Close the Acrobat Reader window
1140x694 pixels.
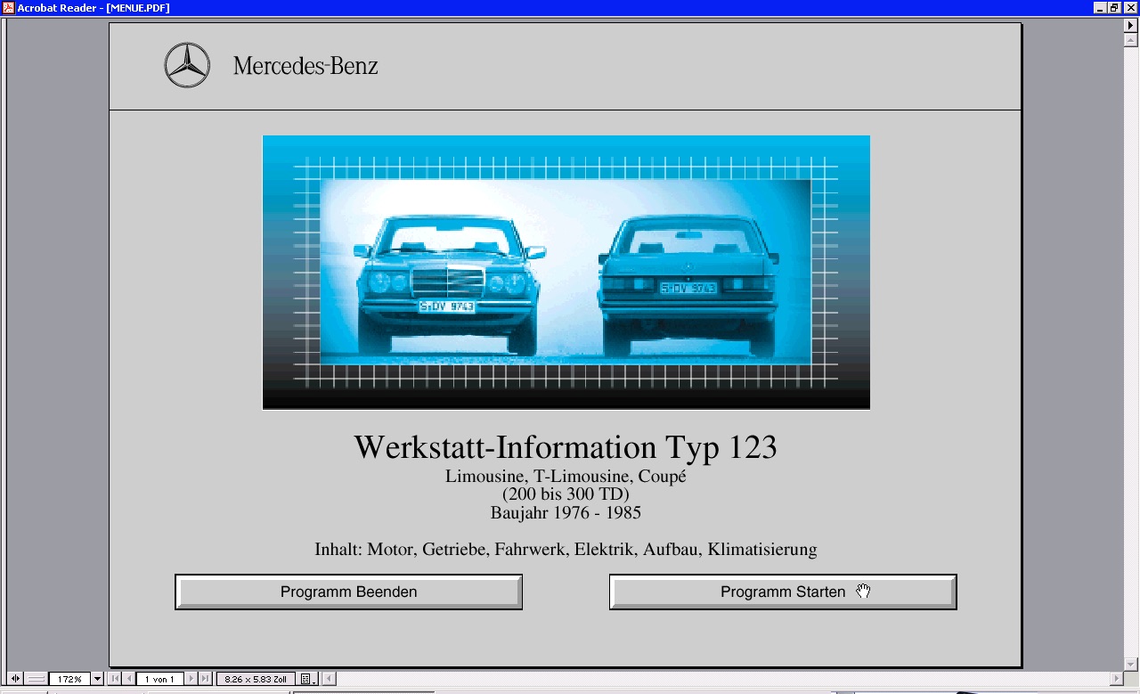click(1131, 7)
